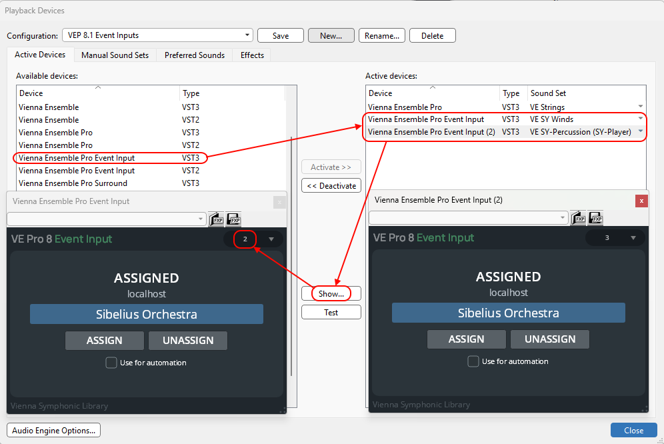This screenshot has width=664, height=444.
Task: Save FXP preset in Event Input (2) window
Action: coord(595,218)
